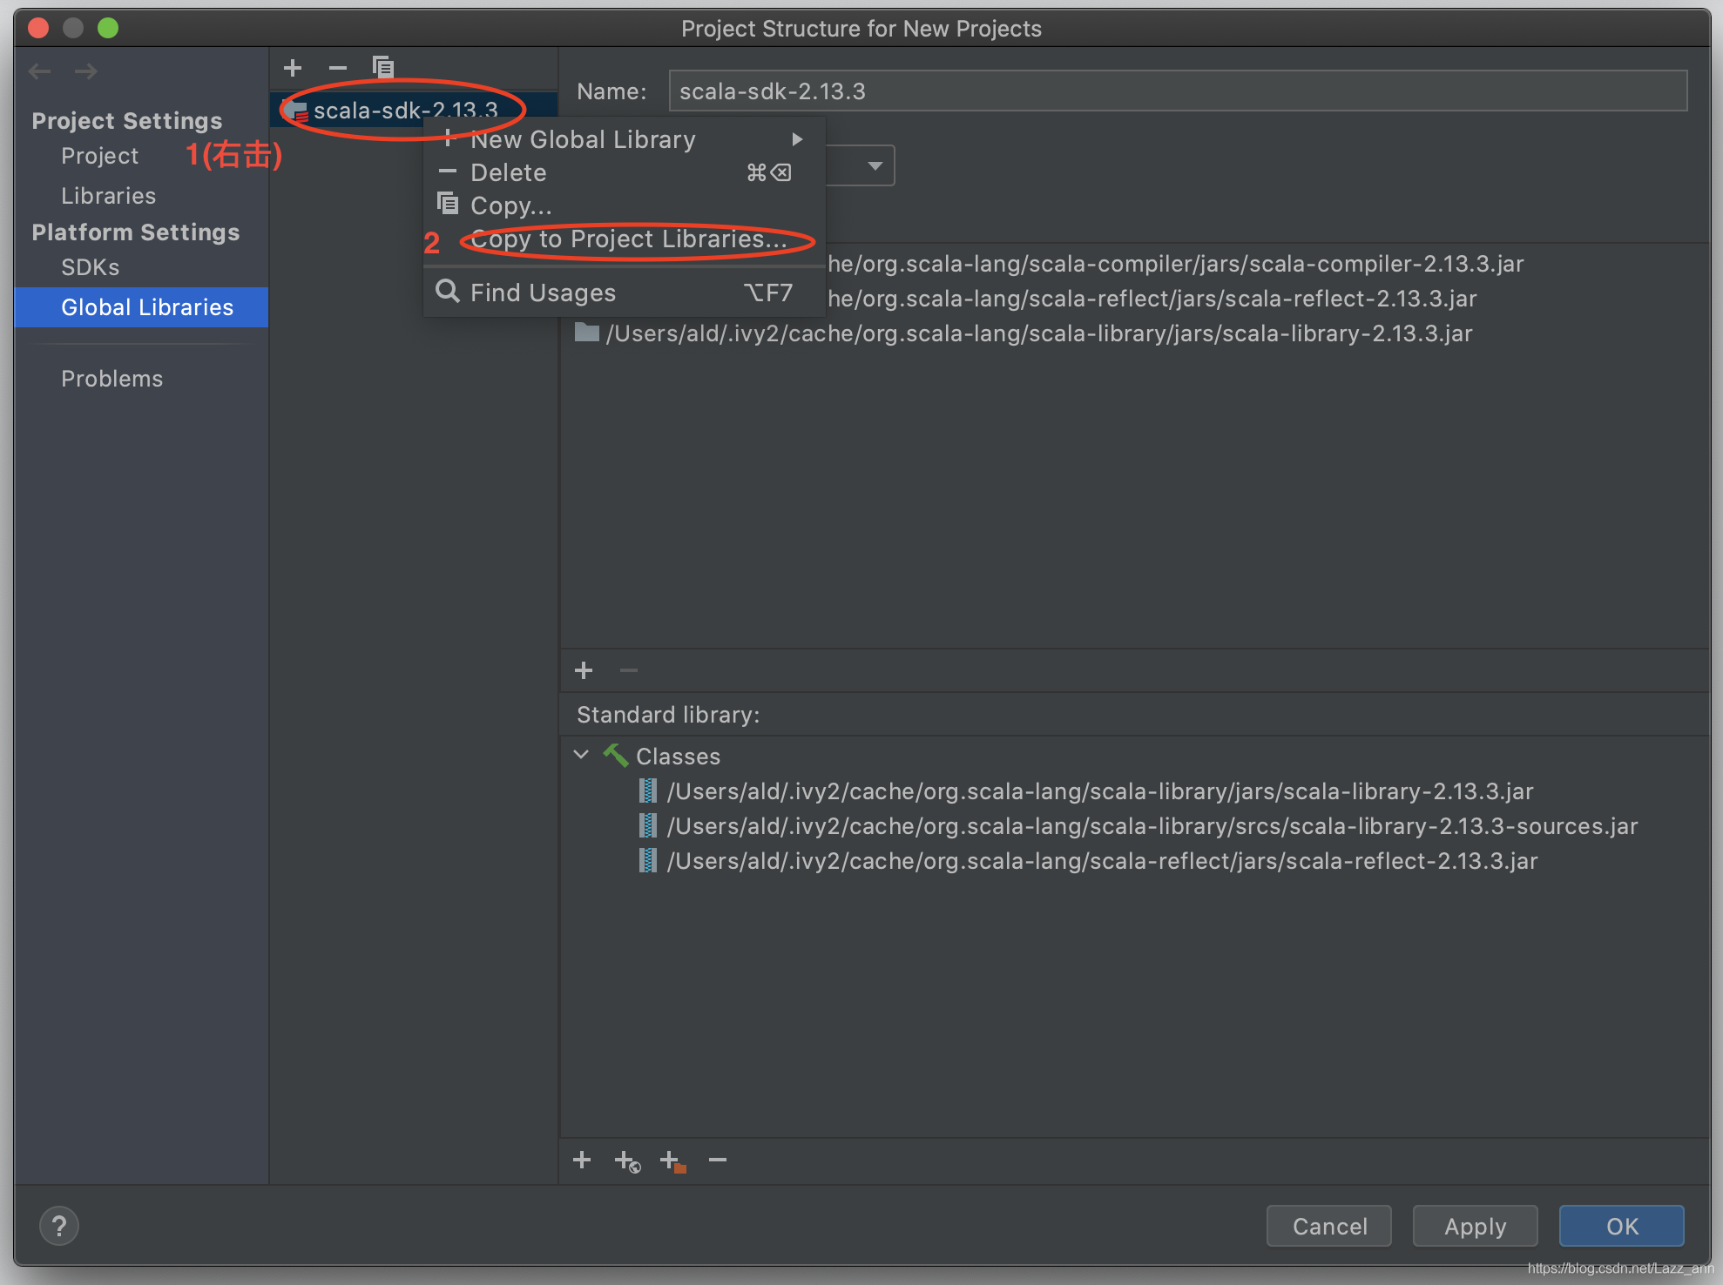The image size is (1723, 1285).
Task: Click the remove library minus icon
Action: (337, 68)
